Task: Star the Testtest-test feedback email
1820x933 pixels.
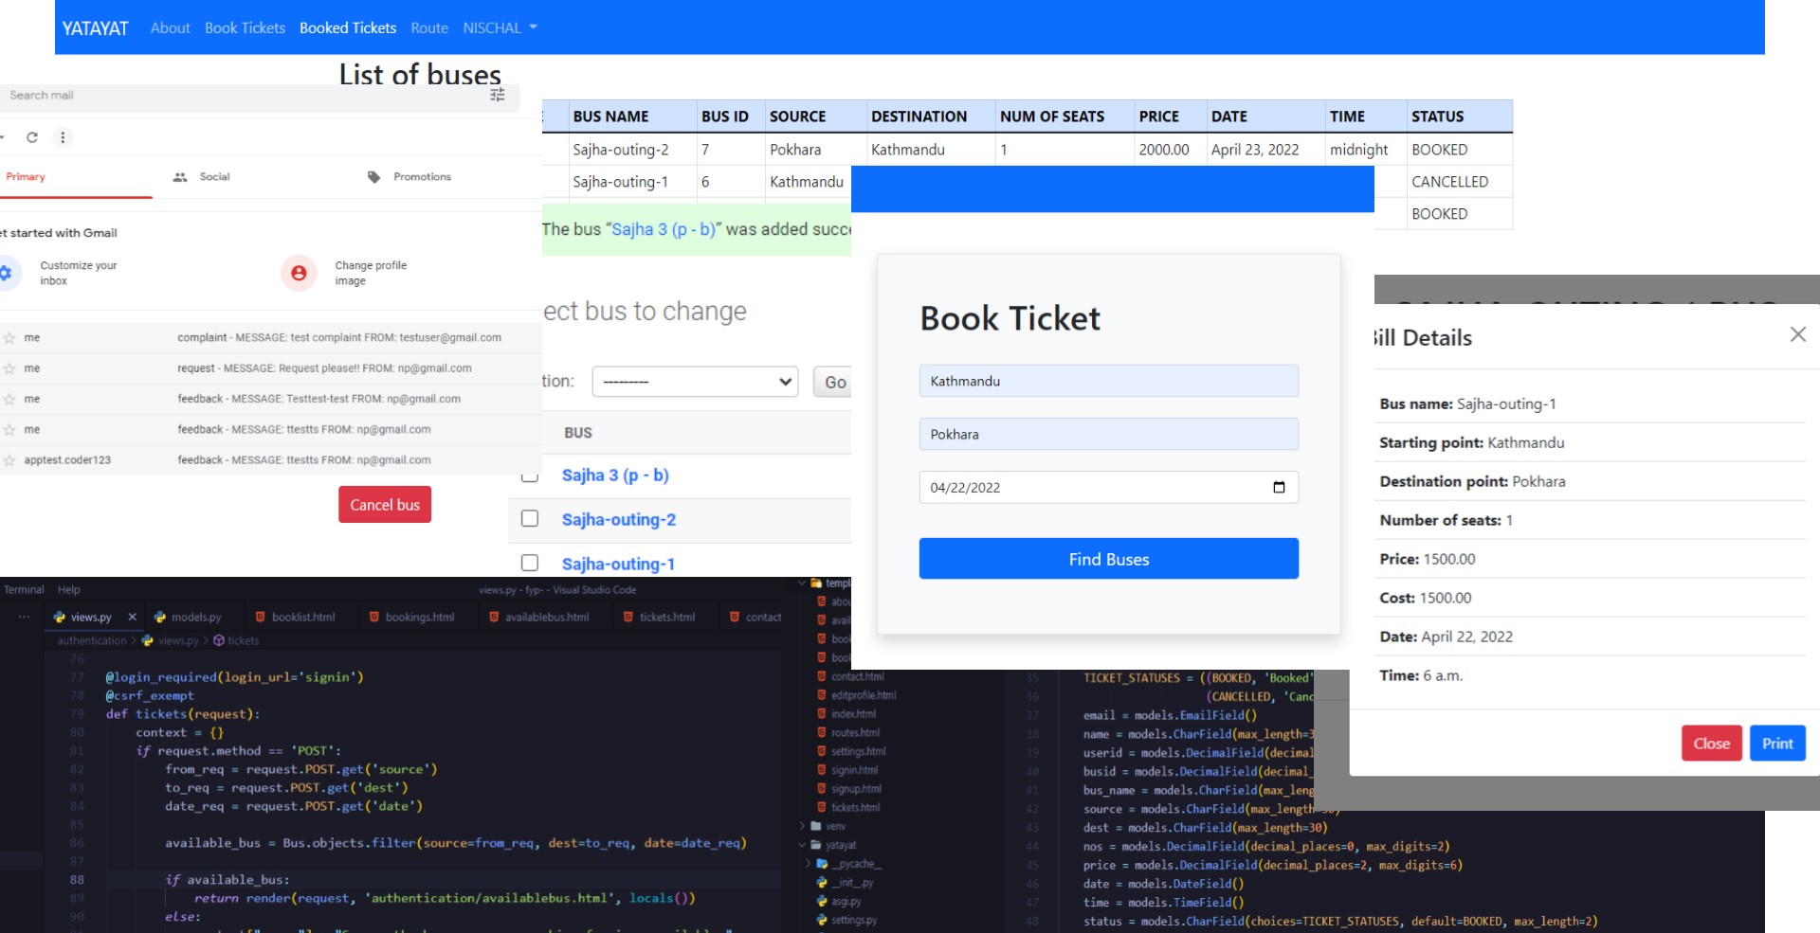Action: click(9, 400)
